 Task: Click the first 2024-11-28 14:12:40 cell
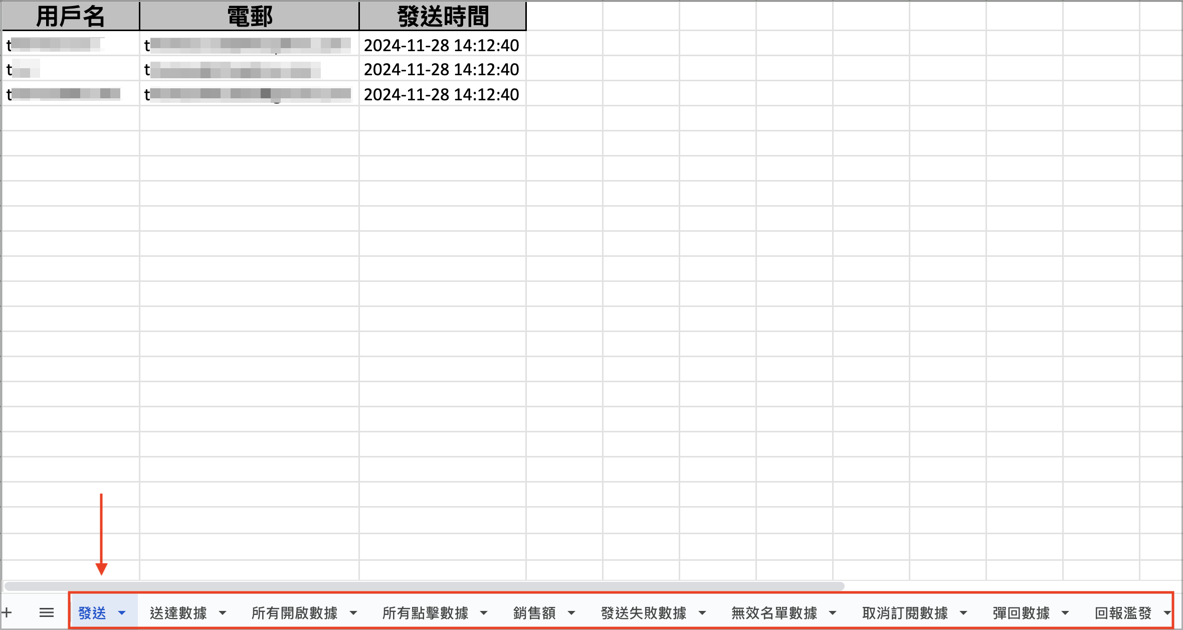442,45
